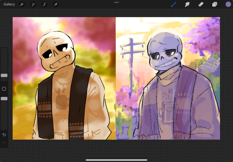Activate the Transform arrow tool
This screenshot has width=233, height=162.
[56, 4]
